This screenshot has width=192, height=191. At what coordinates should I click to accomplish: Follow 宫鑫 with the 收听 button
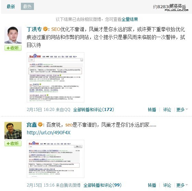point(13,143)
